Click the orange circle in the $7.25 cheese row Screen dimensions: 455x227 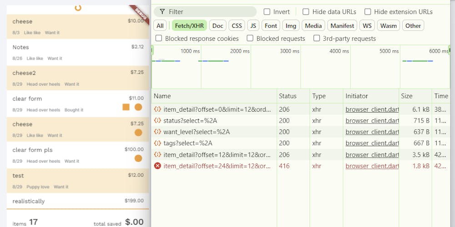pos(138,133)
